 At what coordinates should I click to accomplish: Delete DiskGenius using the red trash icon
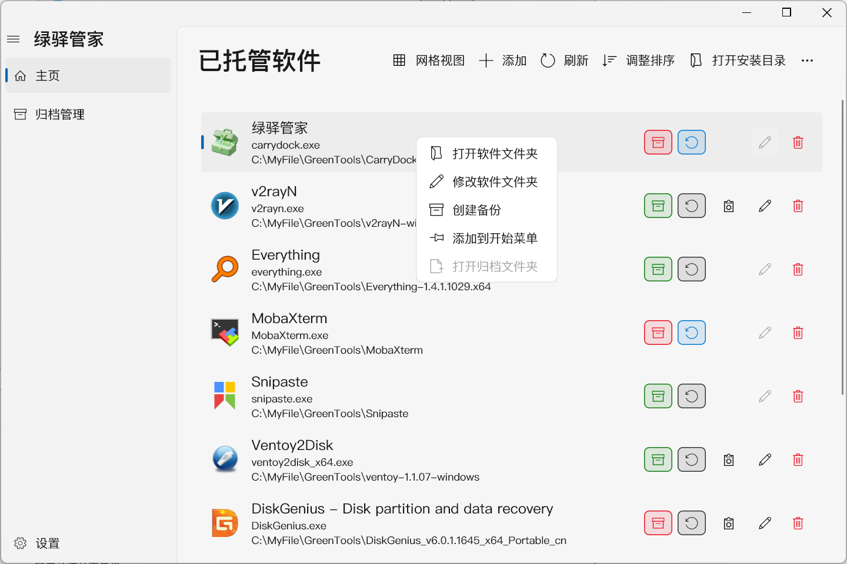click(x=798, y=523)
